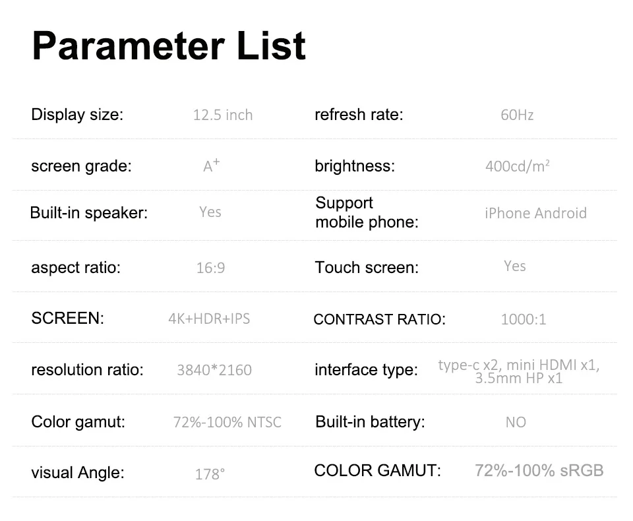The height and width of the screenshot is (521, 633).
Task: Click the Parameter List heading
Action: (x=169, y=46)
